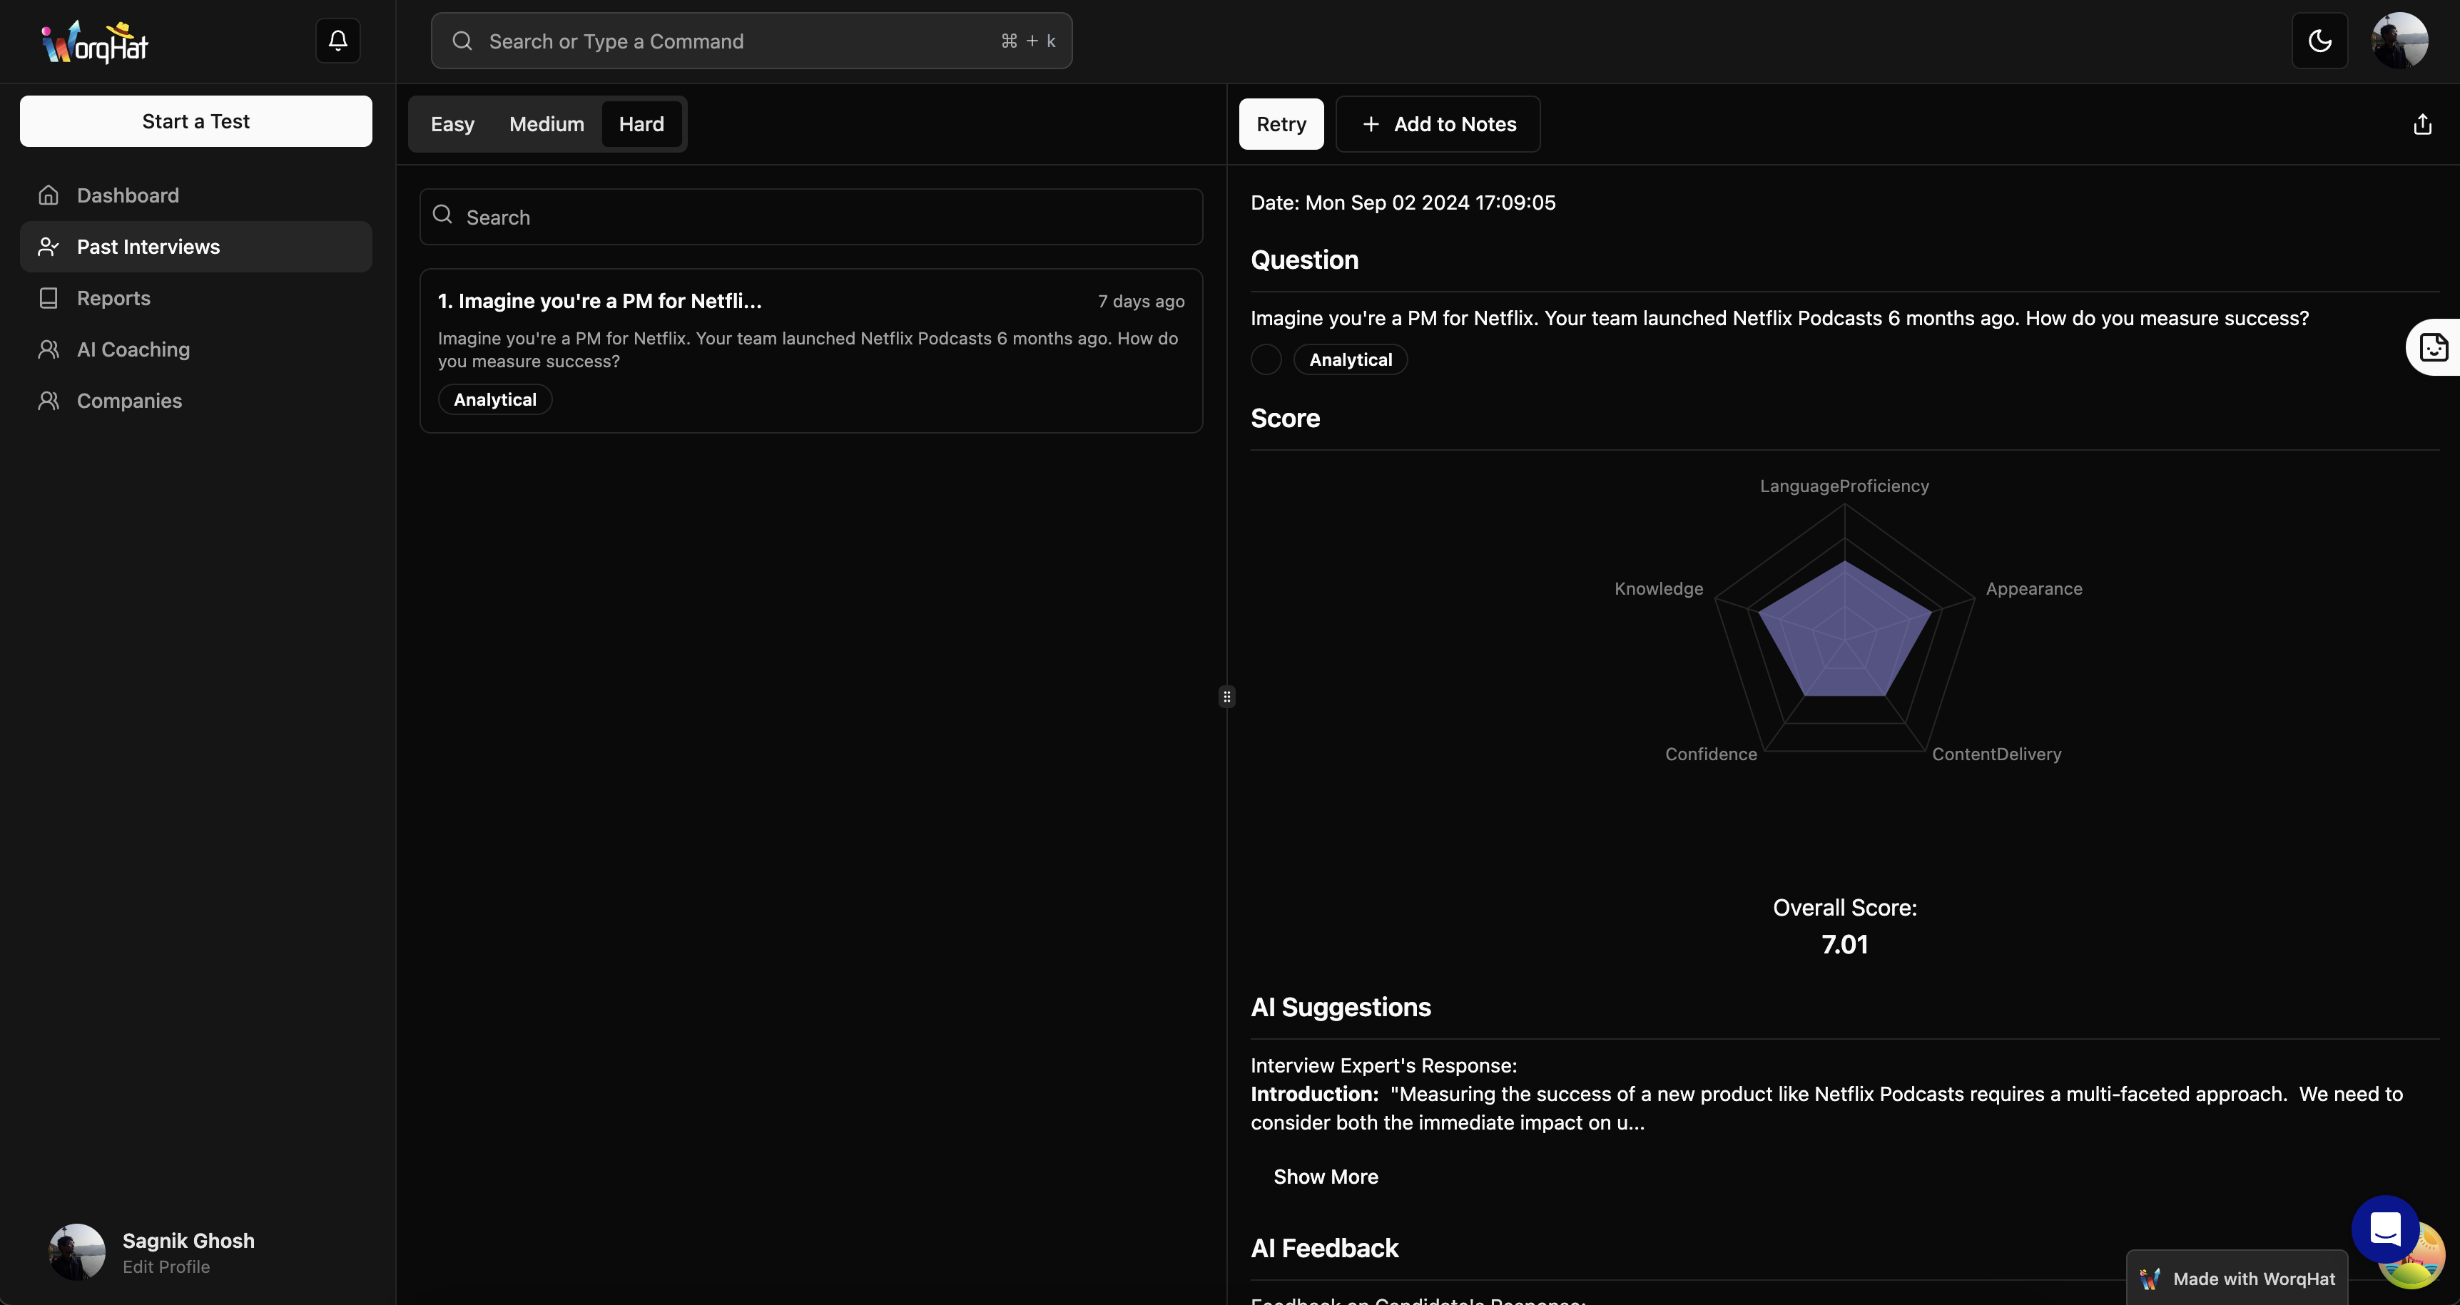This screenshot has width=2460, height=1305.
Task: Toggle dark mode moon icon
Action: point(2319,40)
